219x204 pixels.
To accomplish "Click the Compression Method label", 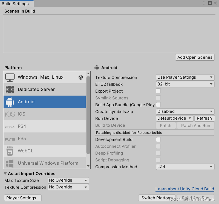I will 116,167.
